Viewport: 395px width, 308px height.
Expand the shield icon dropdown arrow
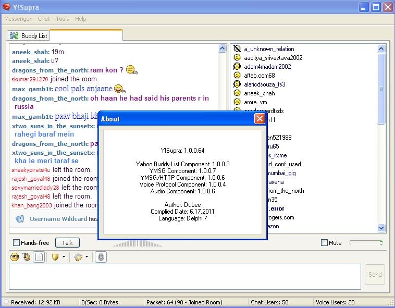tap(64, 257)
